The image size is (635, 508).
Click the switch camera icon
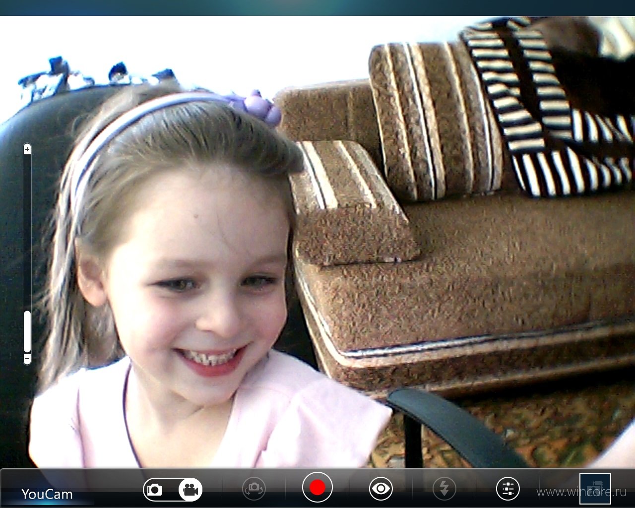254,489
